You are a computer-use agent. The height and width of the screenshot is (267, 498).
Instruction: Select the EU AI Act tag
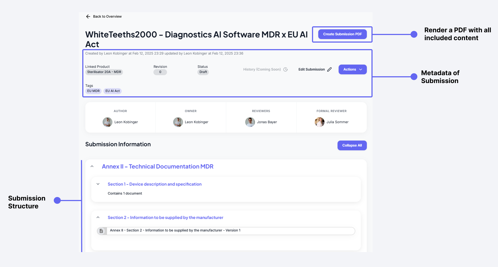(112, 91)
